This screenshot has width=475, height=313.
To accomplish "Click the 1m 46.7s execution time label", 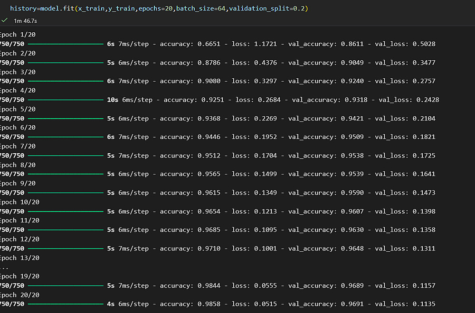I will (26, 21).
